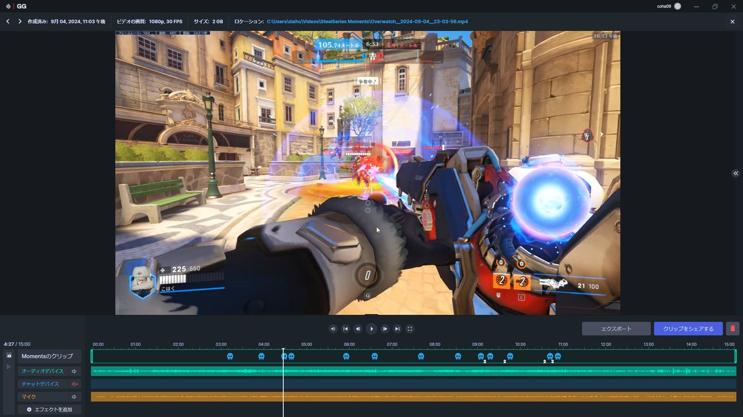This screenshot has width=743, height=417.
Task: Mute the マイク track
Action: [x=74, y=397]
